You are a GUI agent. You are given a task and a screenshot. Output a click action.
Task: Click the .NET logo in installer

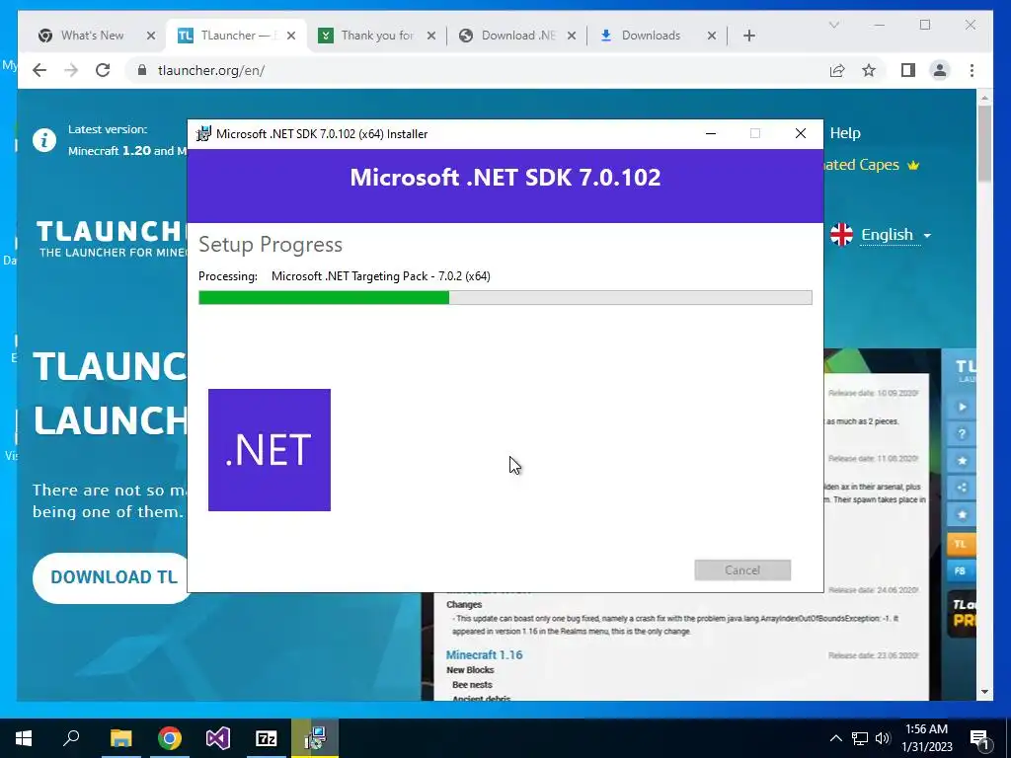point(269,449)
